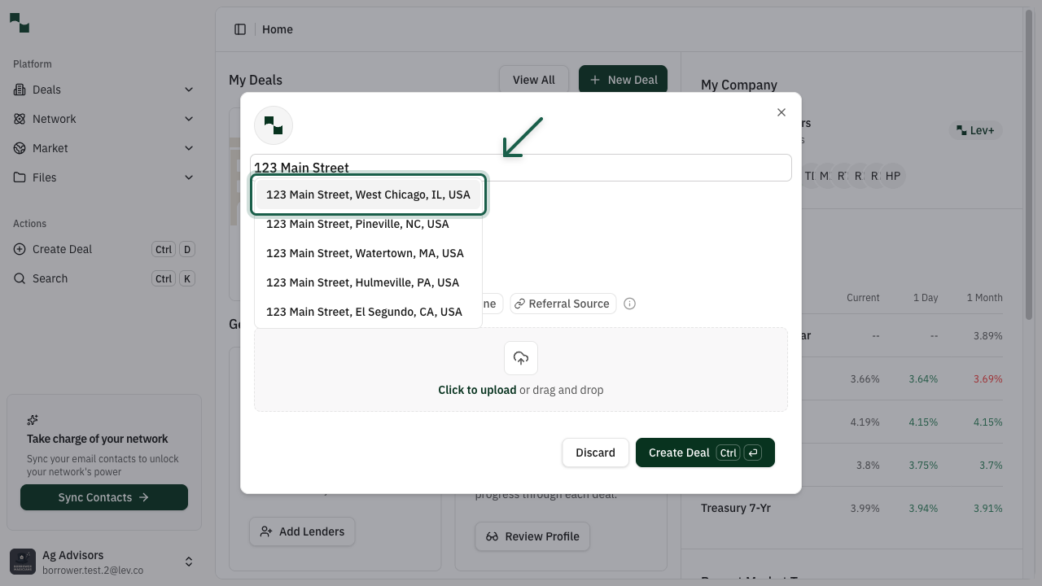1042x586 pixels.
Task: Select the Deals icon in the sidebar
Action: 18,90
